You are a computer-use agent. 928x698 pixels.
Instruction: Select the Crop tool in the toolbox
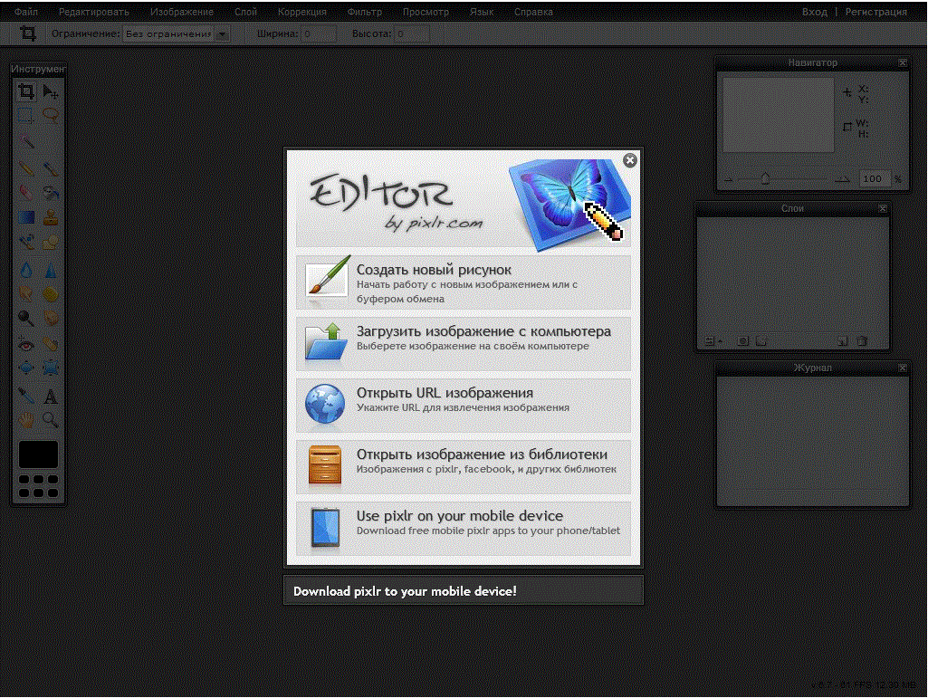point(26,91)
